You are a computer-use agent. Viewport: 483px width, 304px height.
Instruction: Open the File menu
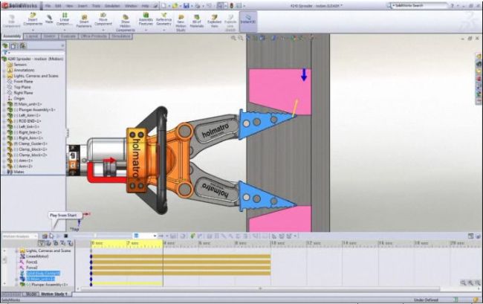pyautogui.click(x=48, y=5)
